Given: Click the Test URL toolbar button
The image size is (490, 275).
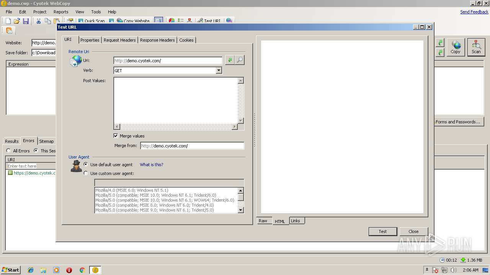Looking at the screenshot, I should 209,21.
